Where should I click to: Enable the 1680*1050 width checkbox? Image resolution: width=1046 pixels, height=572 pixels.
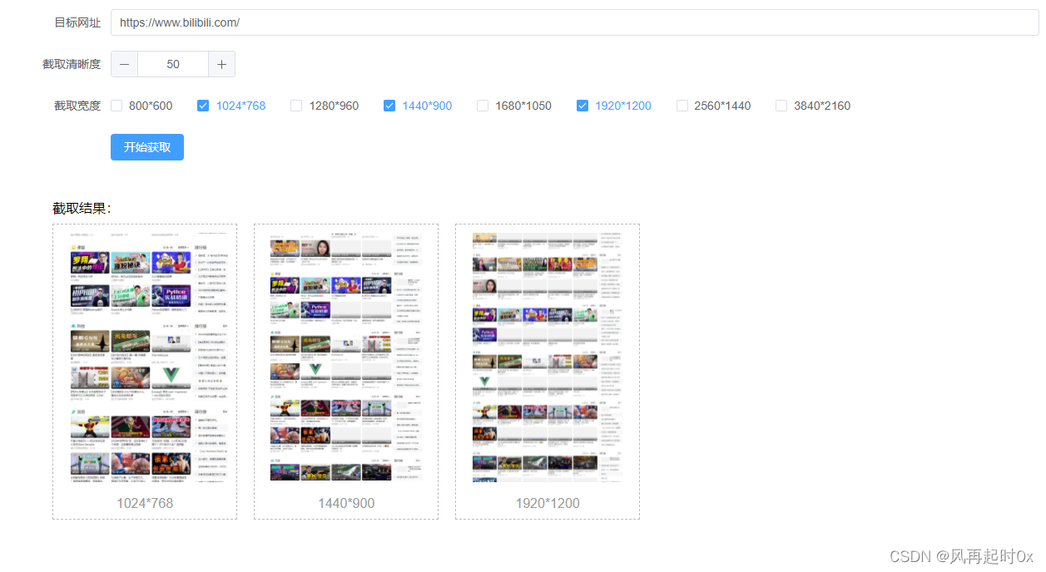(x=483, y=106)
